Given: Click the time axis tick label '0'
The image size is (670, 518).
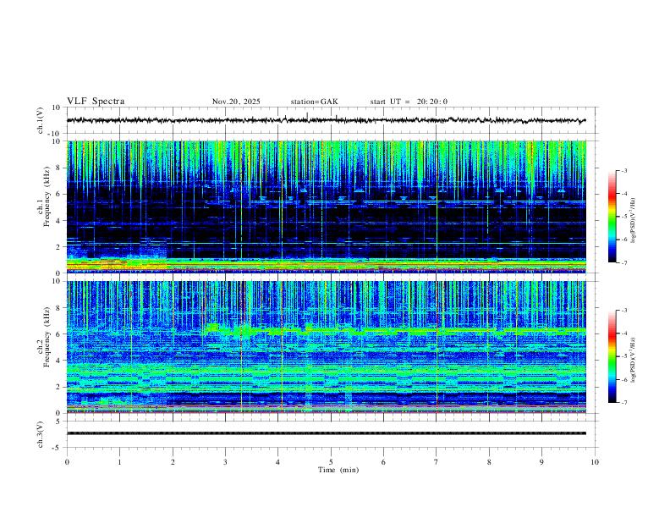Looking at the screenshot, I should (67, 462).
